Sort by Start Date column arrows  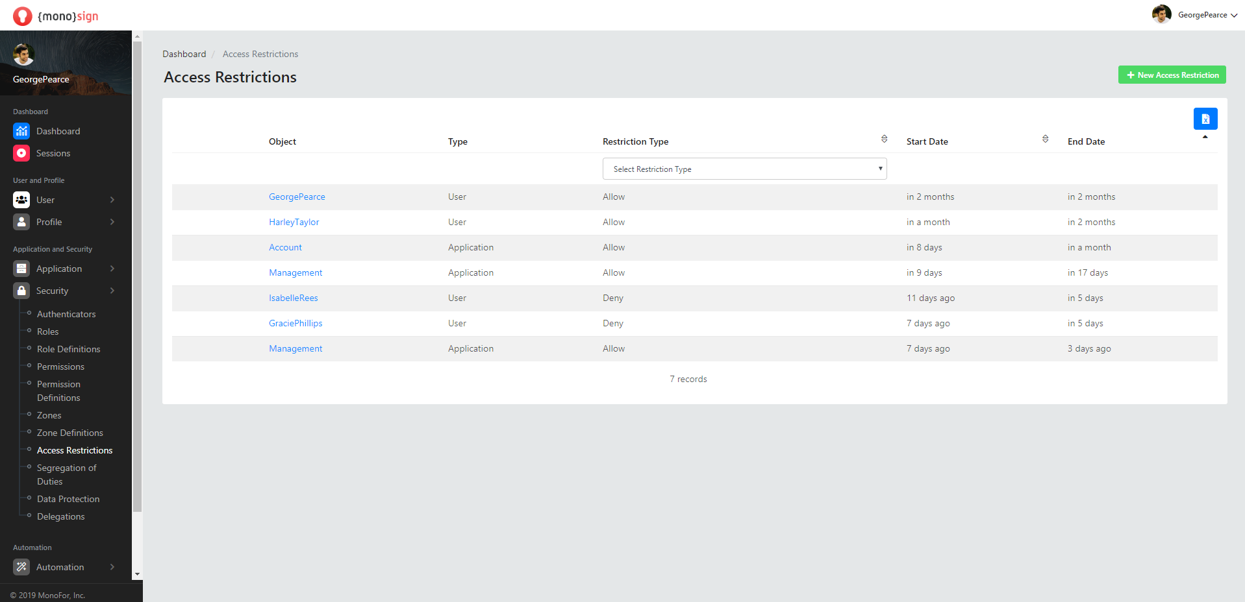pyautogui.click(x=1045, y=139)
